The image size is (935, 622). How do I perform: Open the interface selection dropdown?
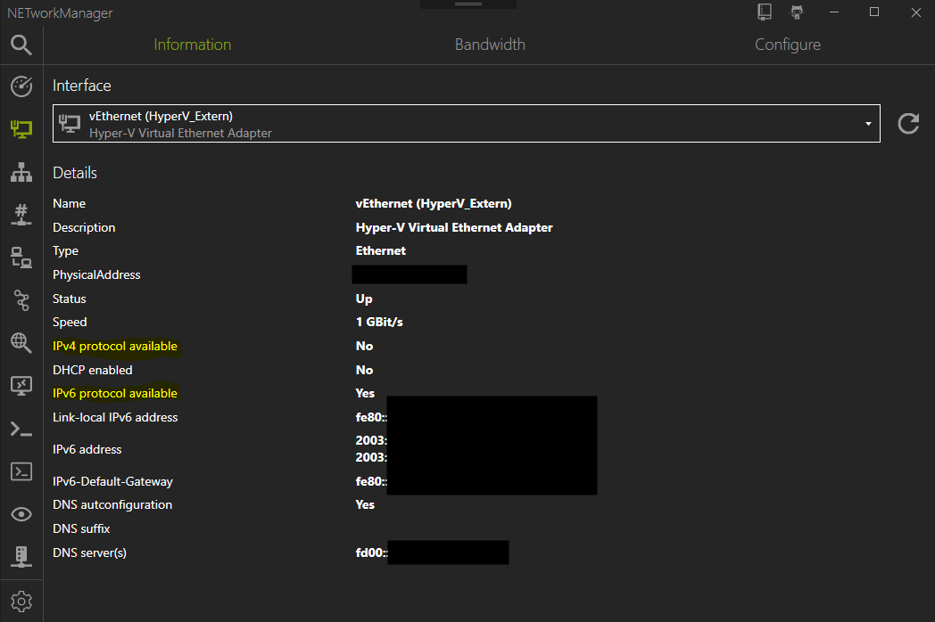coord(866,123)
